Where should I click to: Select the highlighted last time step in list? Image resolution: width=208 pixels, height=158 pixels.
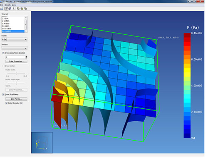point(13,31)
